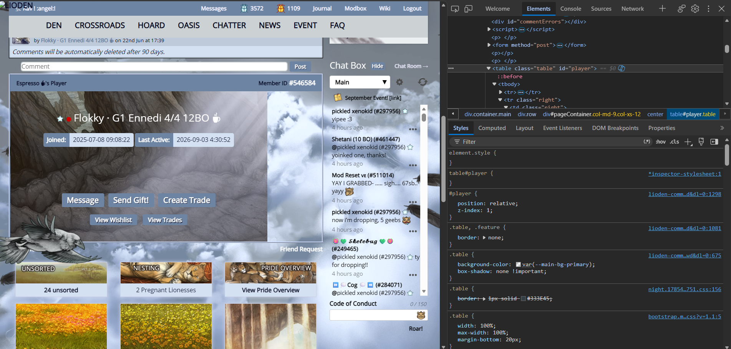Open the lioden-comm stylesheet link at line 1298
This screenshot has width=731, height=349.
point(685,194)
